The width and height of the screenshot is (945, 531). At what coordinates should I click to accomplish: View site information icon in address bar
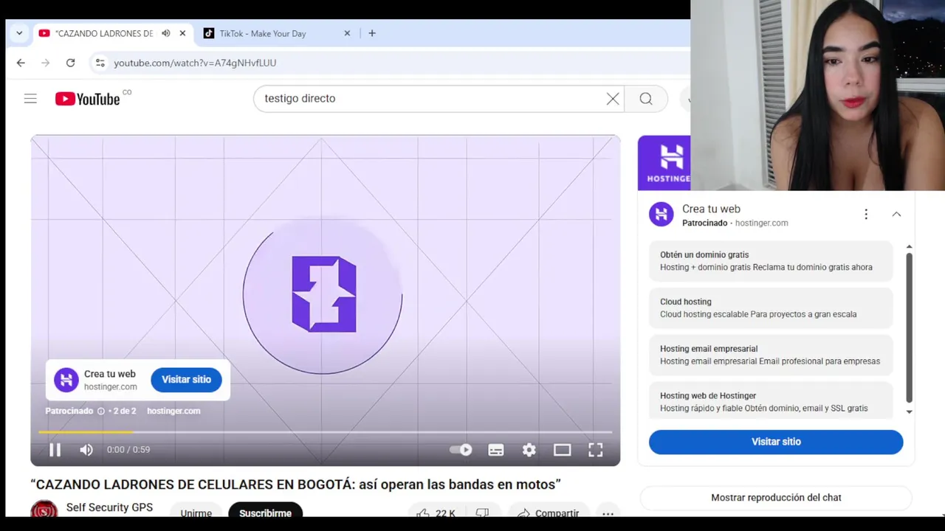(100, 63)
